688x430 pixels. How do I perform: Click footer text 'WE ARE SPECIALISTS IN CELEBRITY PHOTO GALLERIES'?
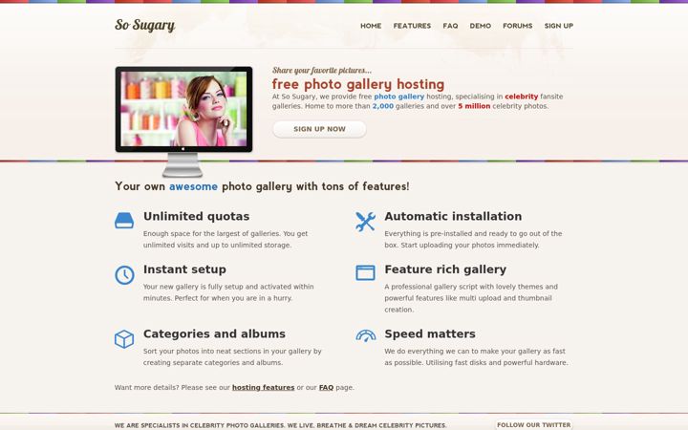pyautogui.click(x=200, y=425)
